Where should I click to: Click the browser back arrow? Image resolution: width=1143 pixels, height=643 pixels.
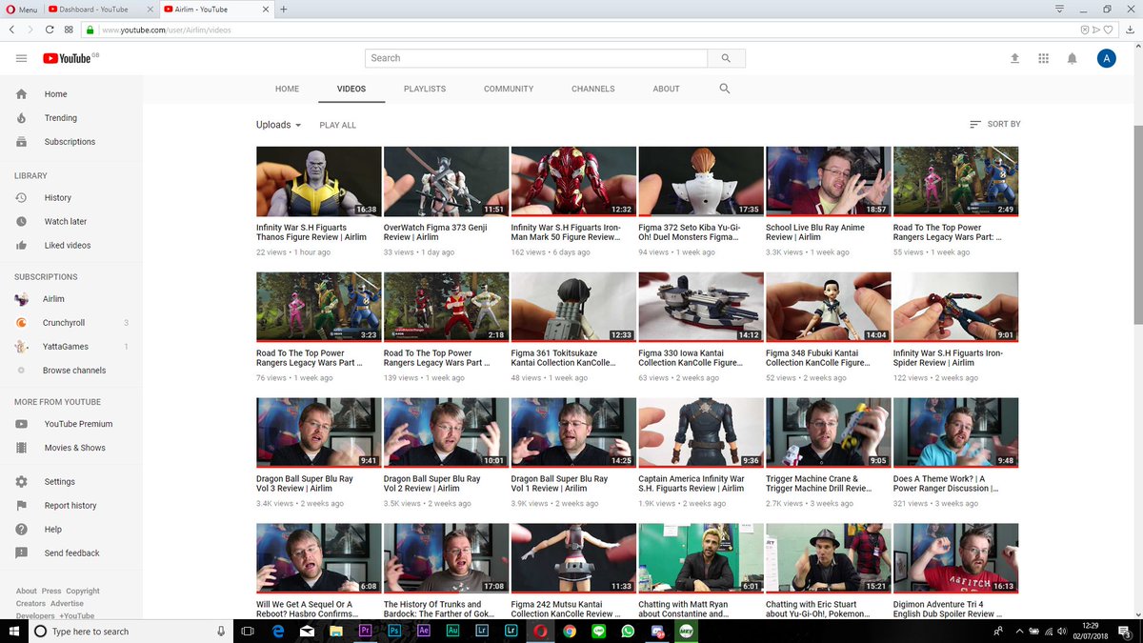11,30
